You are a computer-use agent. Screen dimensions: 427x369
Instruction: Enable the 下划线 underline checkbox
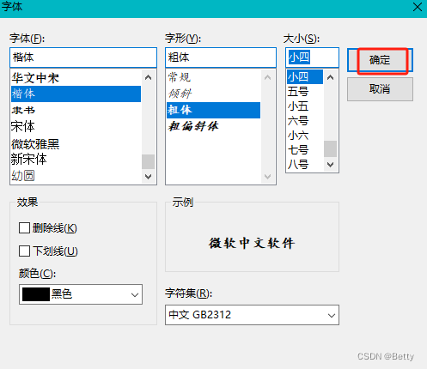click(x=24, y=251)
